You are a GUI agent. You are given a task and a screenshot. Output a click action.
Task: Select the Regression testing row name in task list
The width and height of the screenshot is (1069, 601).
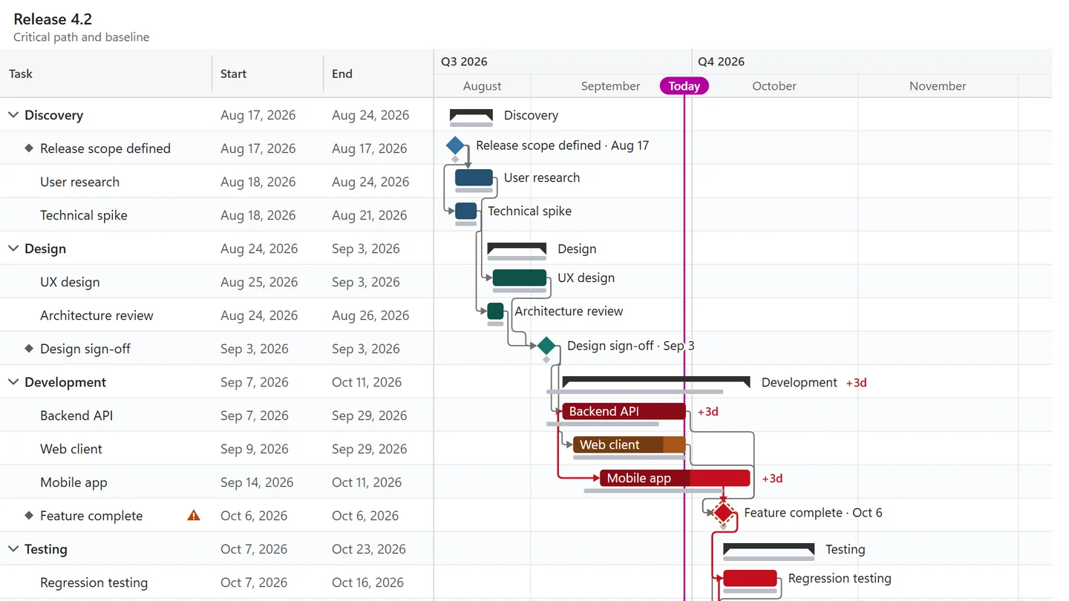coord(94,582)
